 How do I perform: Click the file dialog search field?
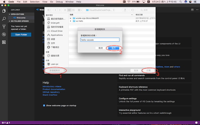point(146,10)
